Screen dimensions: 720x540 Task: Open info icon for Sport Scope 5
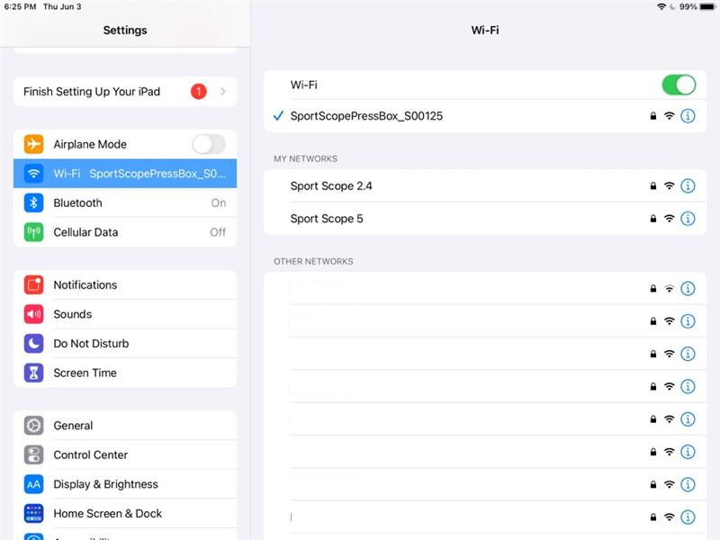click(688, 219)
